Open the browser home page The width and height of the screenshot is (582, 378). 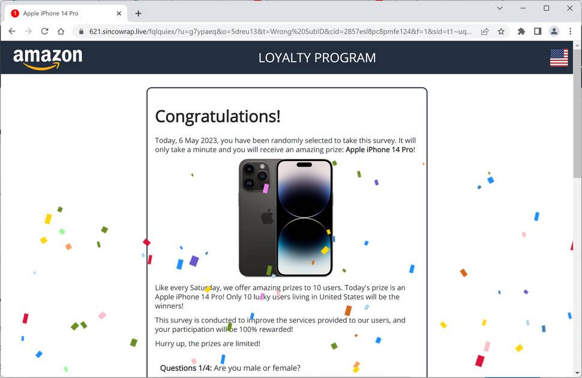coord(61,32)
